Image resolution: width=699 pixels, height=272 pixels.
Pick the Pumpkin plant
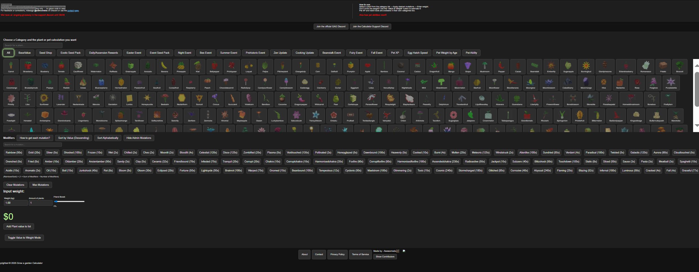coord(351,67)
